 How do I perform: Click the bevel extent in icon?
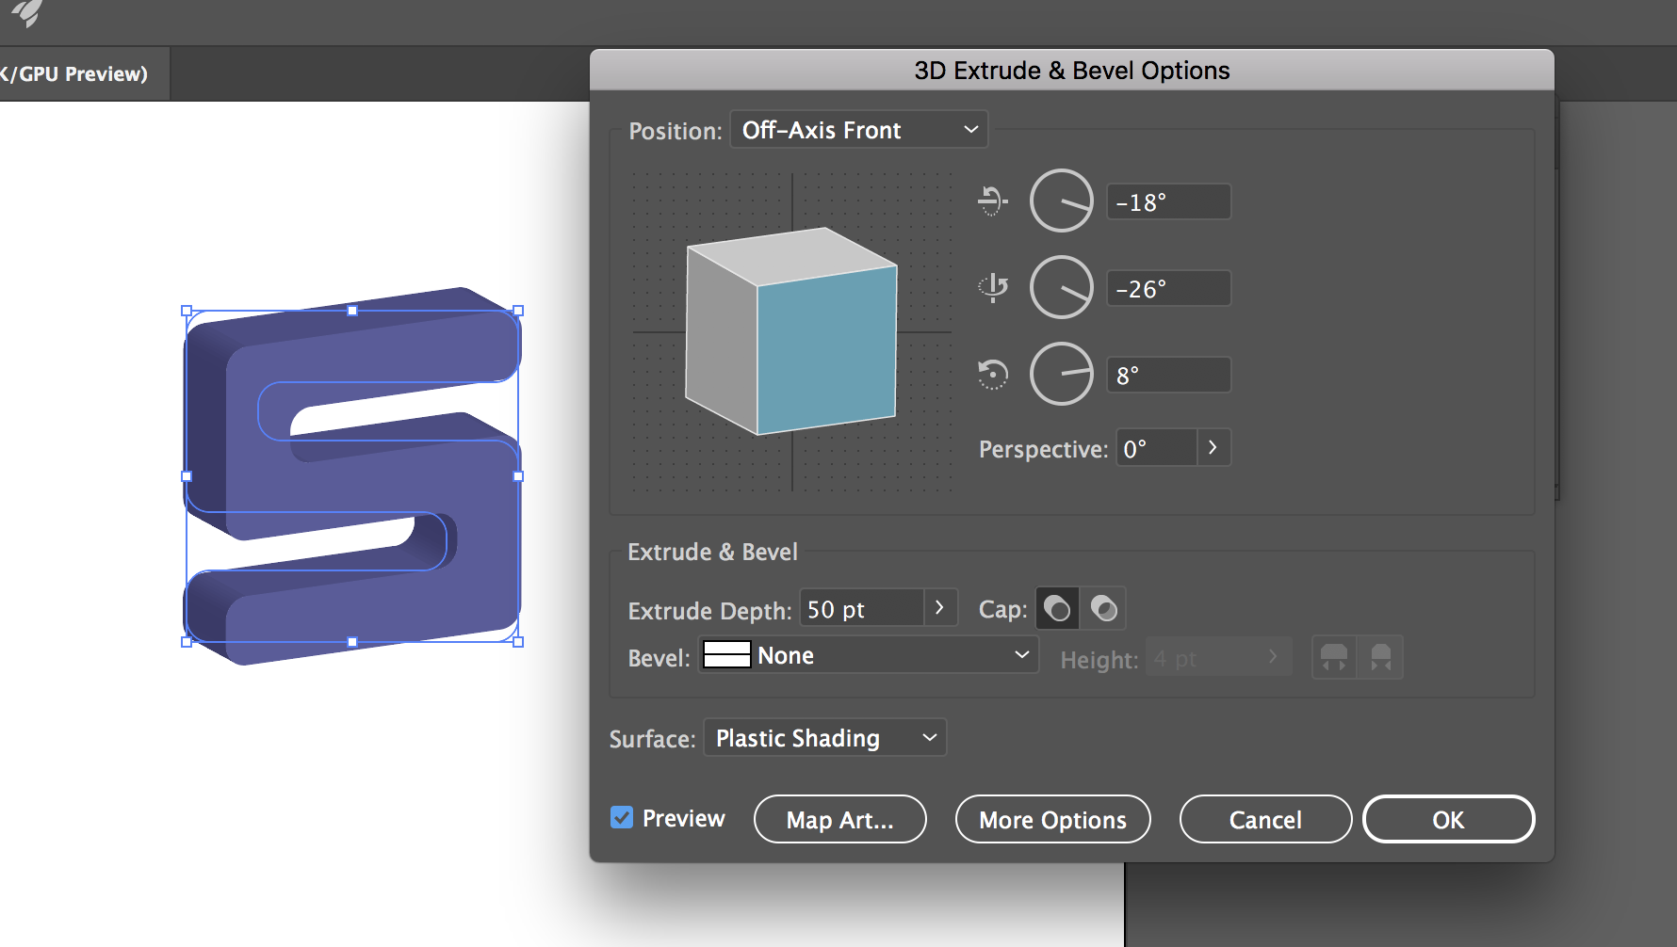coord(1380,657)
